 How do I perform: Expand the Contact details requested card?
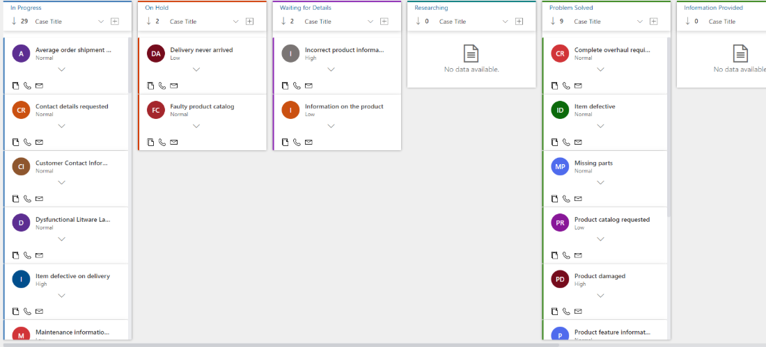click(x=61, y=127)
